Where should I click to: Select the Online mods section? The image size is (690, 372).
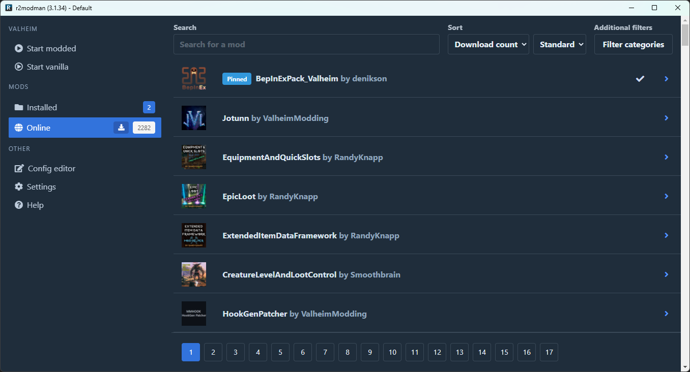[x=85, y=128]
